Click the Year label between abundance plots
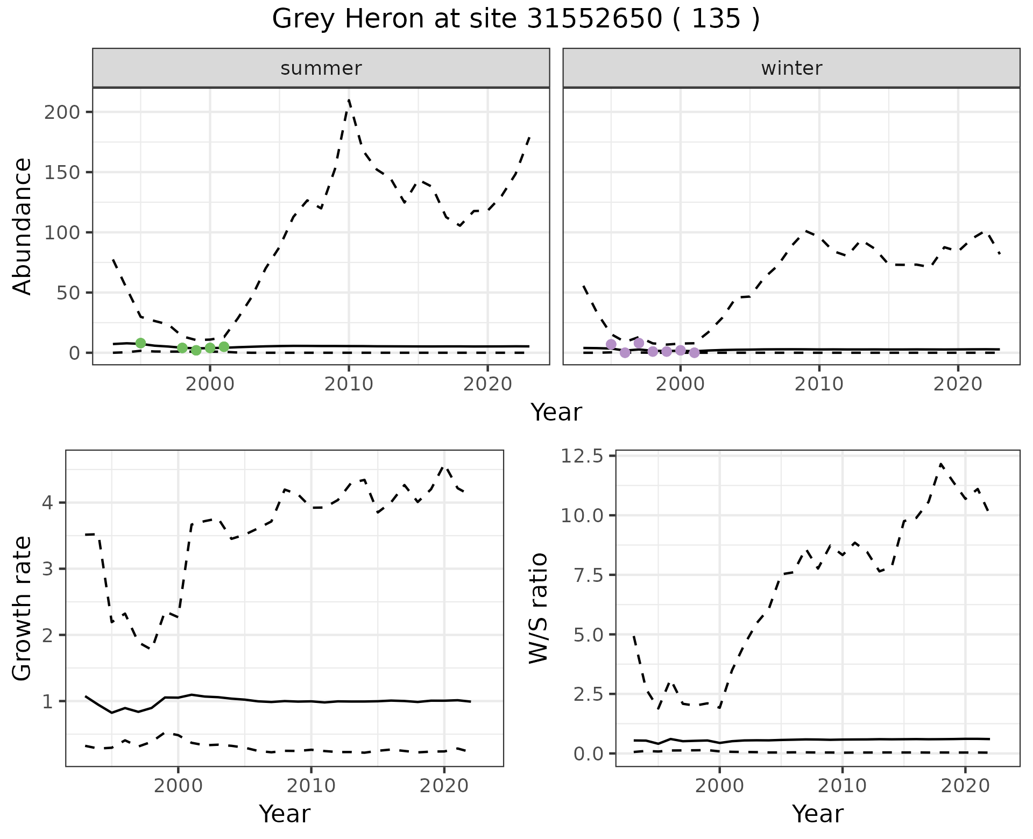Viewport: 1033px width, 839px height. point(556,413)
